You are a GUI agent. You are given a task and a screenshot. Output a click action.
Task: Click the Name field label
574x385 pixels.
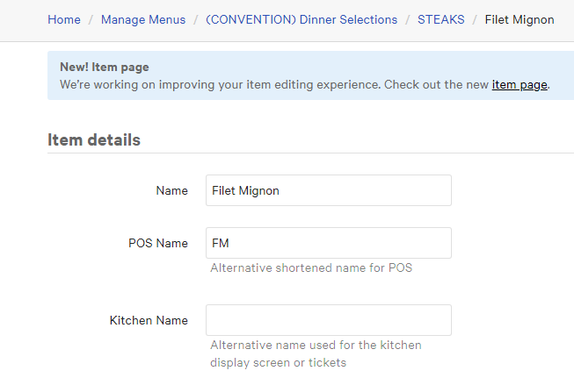(x=171, y=190)
